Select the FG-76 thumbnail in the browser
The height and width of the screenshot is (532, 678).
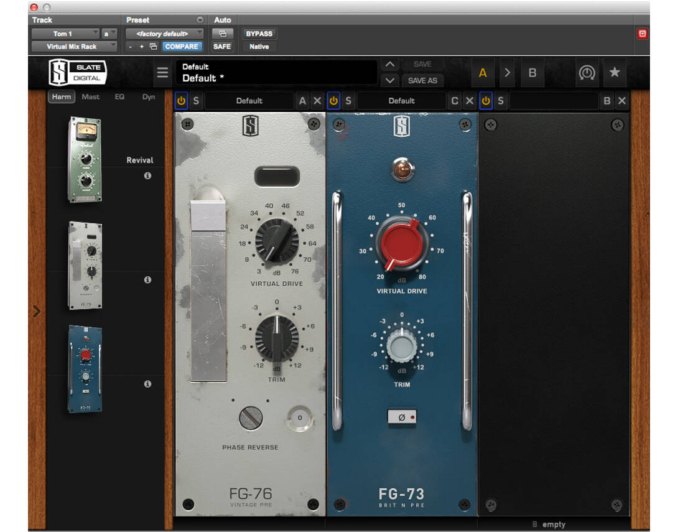tap(85, 265)
